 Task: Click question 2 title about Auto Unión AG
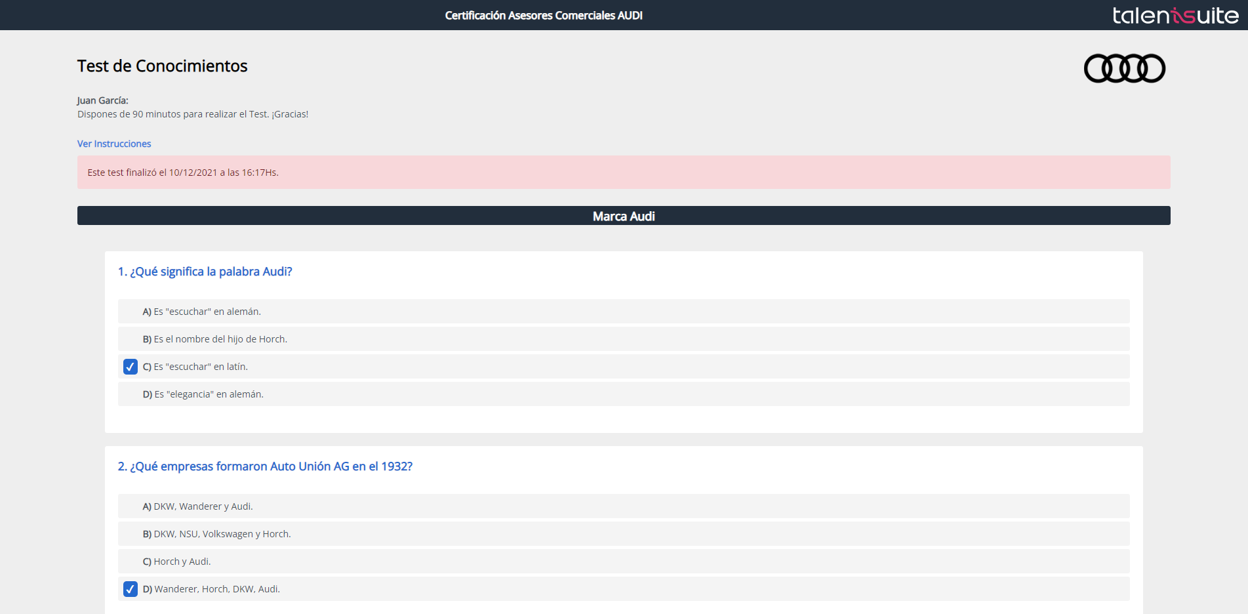(265, 466)
